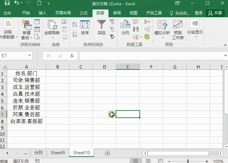The image size is (228, 163).
Task: Click the Sign in button
Action: 198,13
